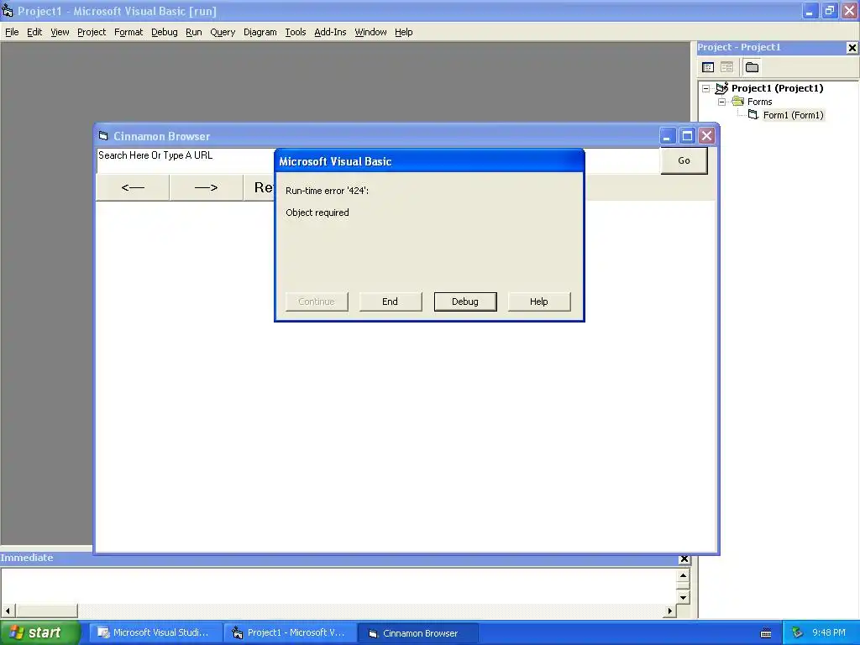Viewport: 860px width, 645px height.
Task: Open the Diagram menu
Action: pos(260,33)
